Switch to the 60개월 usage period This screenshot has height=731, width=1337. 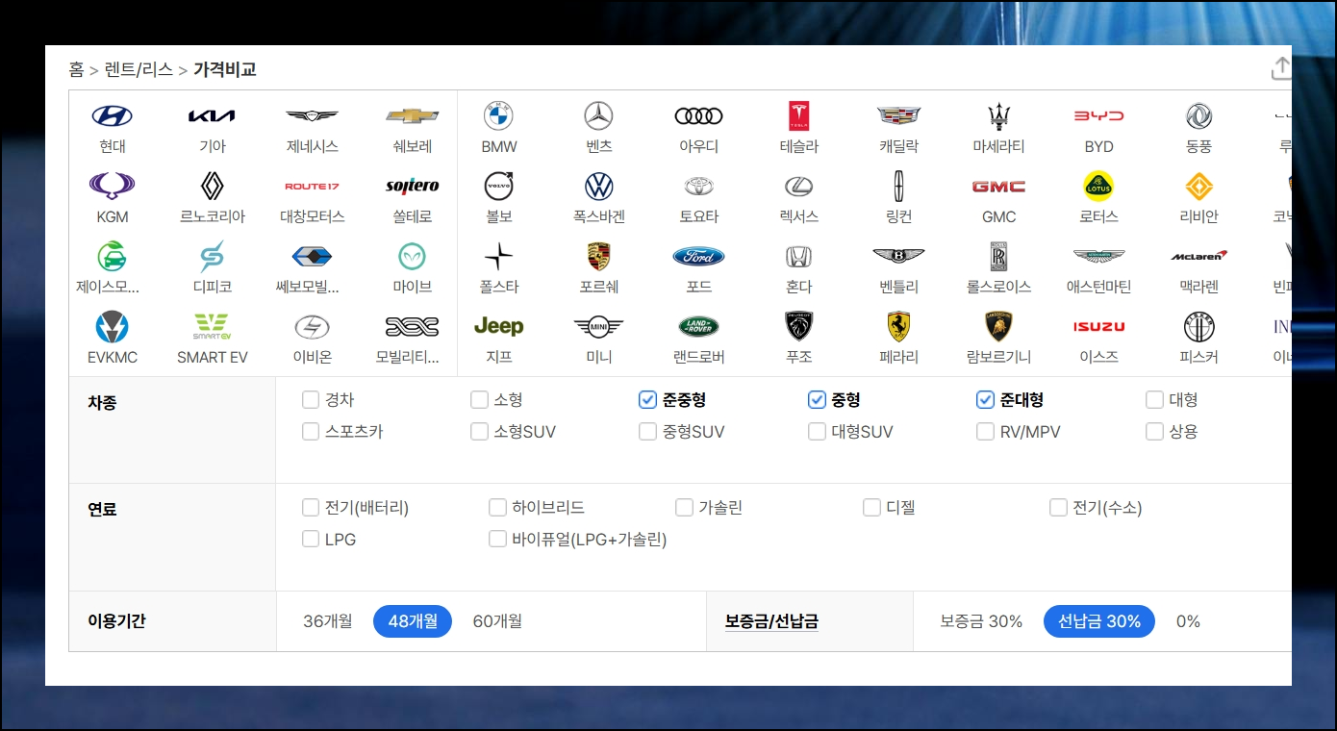click(x=497, y=621)
